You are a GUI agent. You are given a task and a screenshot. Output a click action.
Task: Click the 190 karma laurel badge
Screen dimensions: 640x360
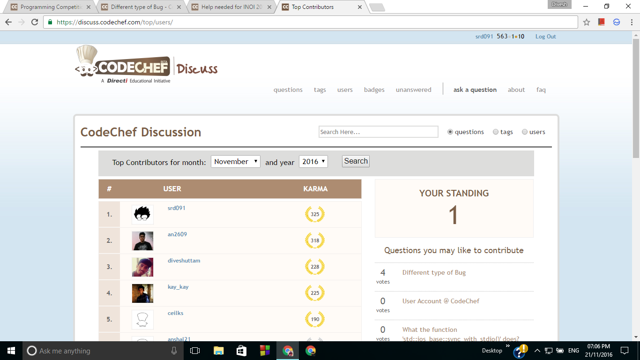click(315, 319)
